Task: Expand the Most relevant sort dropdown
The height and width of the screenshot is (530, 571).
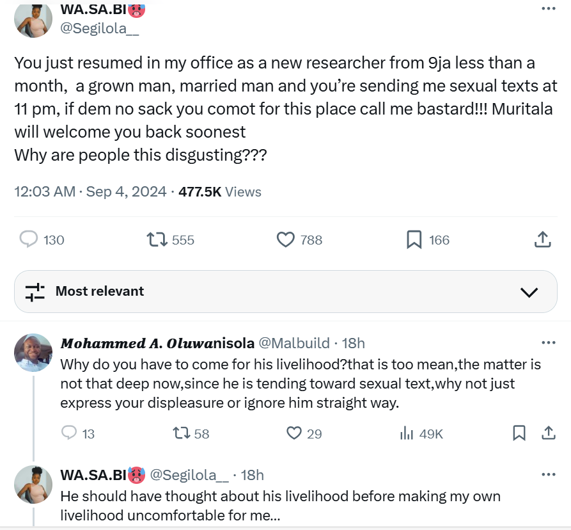Action: (x=529, y=292)
